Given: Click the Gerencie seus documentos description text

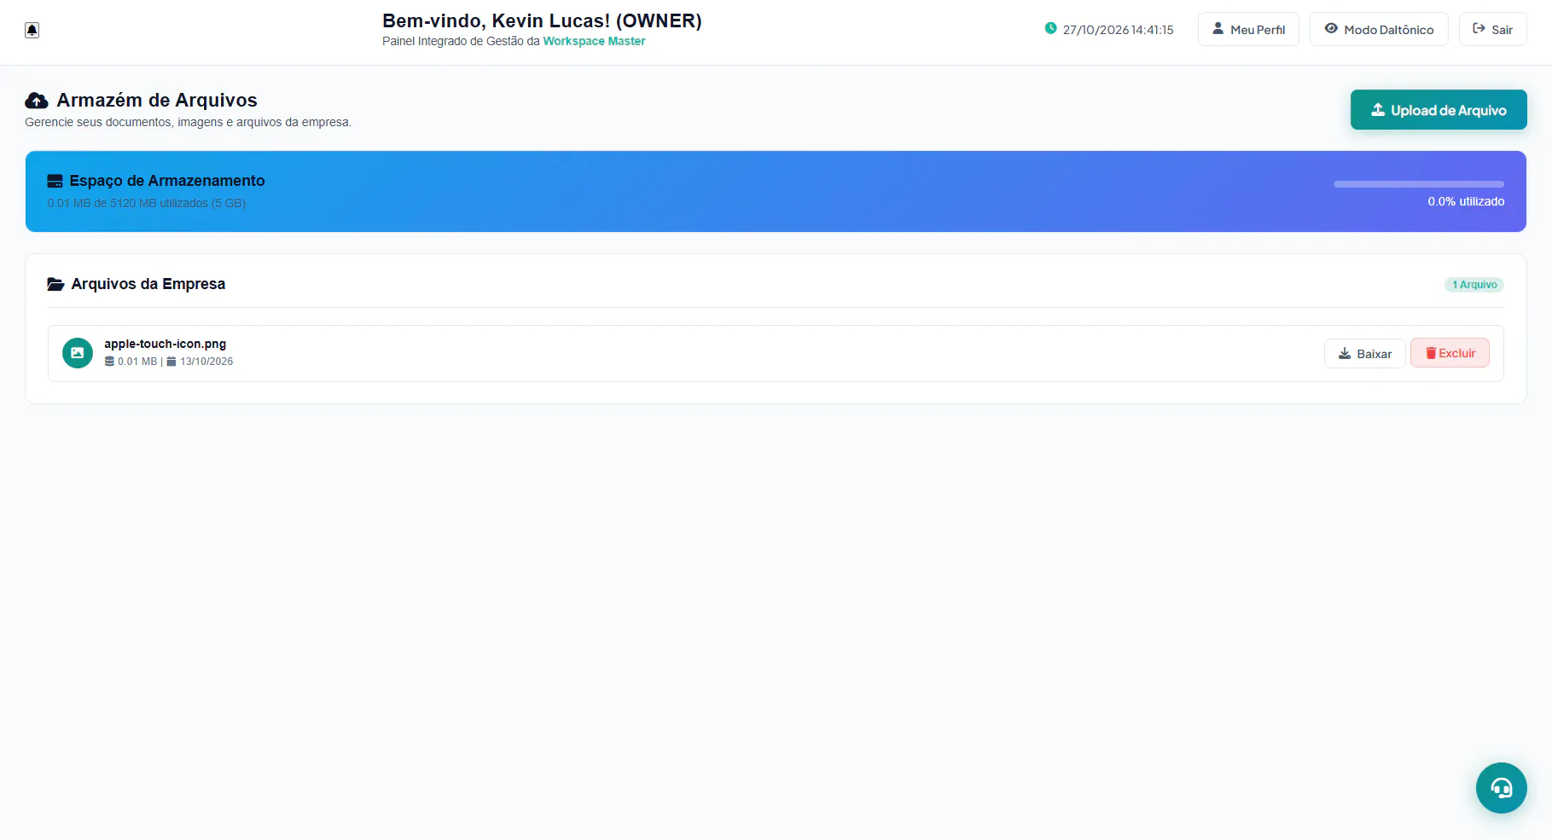Looking at the screenshot, I should tap(188, 122).
